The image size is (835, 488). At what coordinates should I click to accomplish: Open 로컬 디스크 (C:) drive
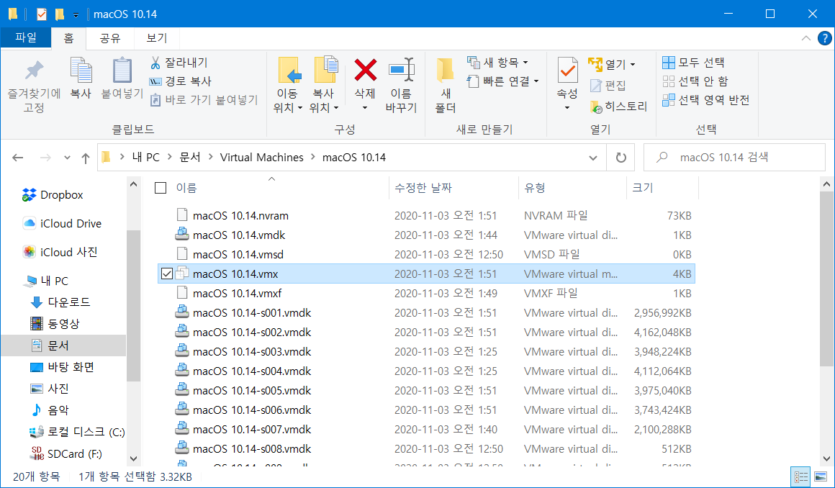[x=77, y=432]
